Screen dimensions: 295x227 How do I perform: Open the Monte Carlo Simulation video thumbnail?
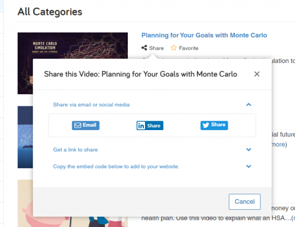73,45
